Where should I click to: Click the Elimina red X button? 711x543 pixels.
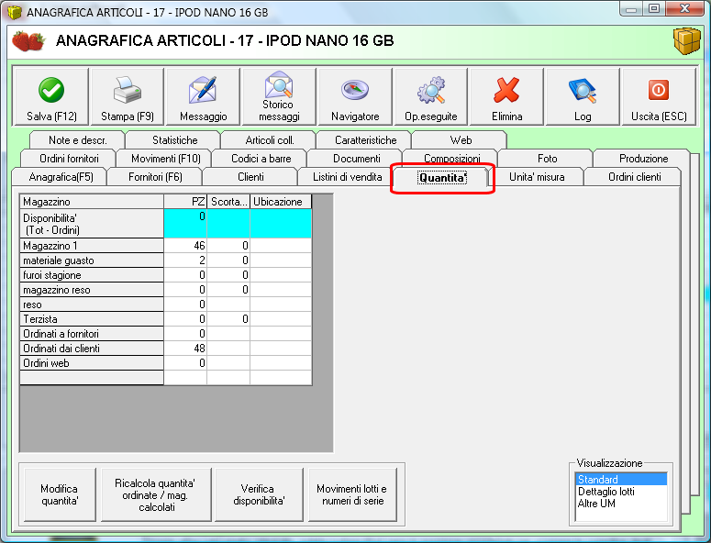(x=507, y=96)
